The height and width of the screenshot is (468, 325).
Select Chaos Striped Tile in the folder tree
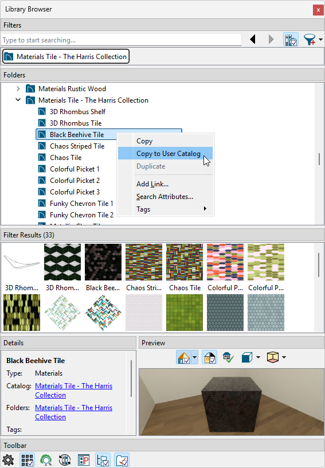(77, 146)
